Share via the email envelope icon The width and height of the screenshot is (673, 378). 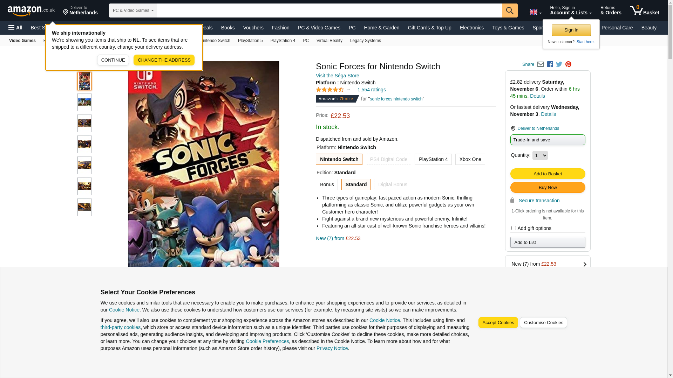point(541,64)
